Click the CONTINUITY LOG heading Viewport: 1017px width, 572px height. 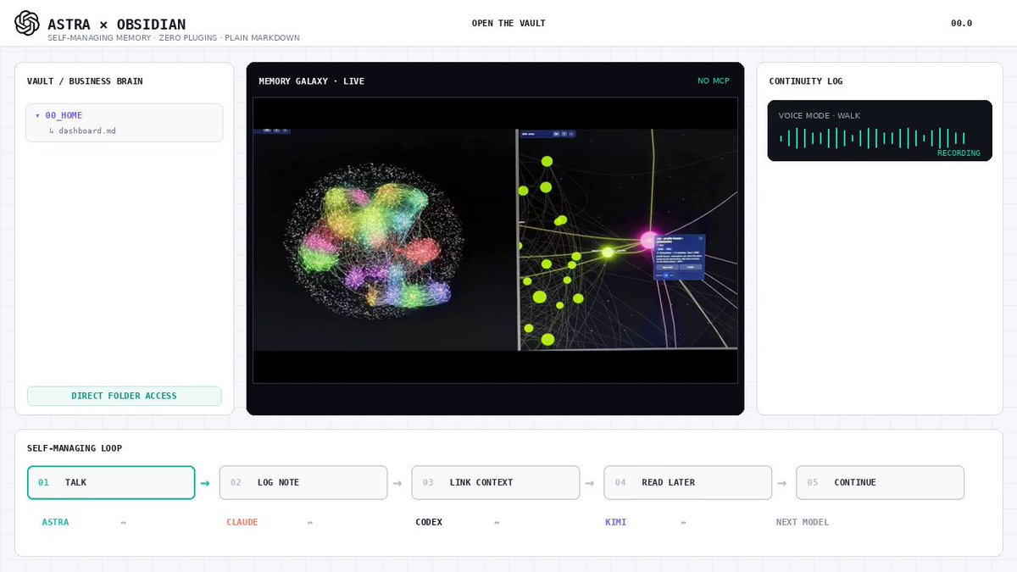tap(806, 81)
